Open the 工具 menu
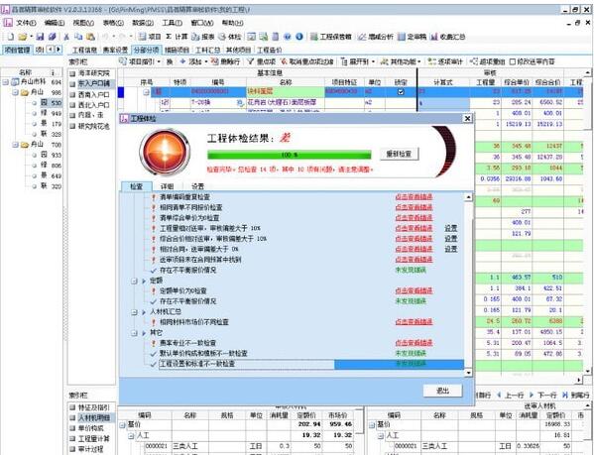The height and width of the screenshot is (455, 594). tap(173, 23)
